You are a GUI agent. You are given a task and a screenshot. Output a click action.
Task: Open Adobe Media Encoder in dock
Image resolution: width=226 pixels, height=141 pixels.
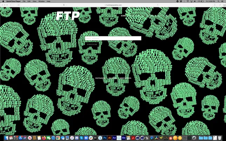tap(124, 138)
